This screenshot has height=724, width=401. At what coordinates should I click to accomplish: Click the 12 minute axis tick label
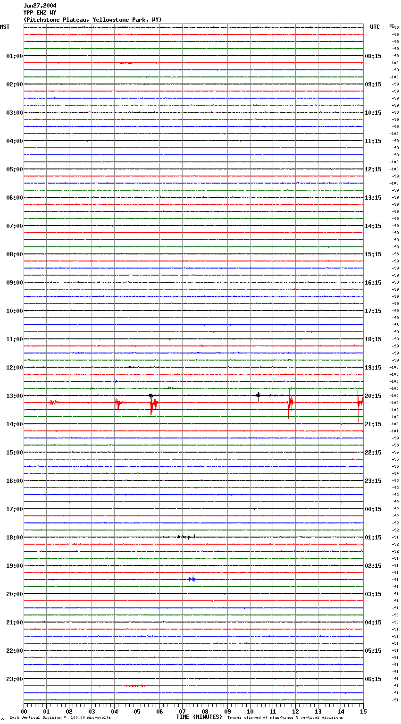[x=295, y=711]
